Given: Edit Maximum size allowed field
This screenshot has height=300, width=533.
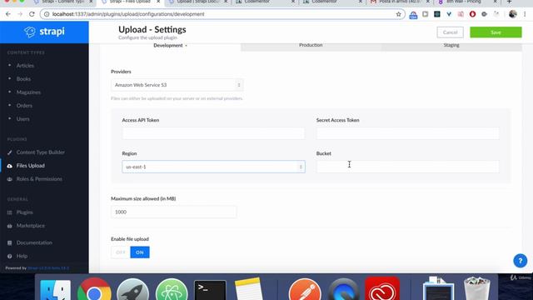Looking at the screenshot, I should 174,212.
